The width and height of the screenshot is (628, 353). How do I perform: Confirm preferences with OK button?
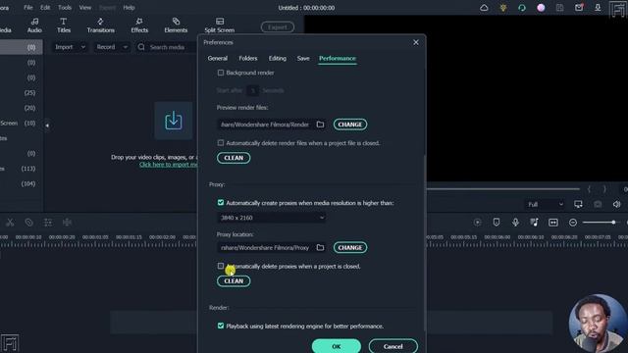pos(336,346)
